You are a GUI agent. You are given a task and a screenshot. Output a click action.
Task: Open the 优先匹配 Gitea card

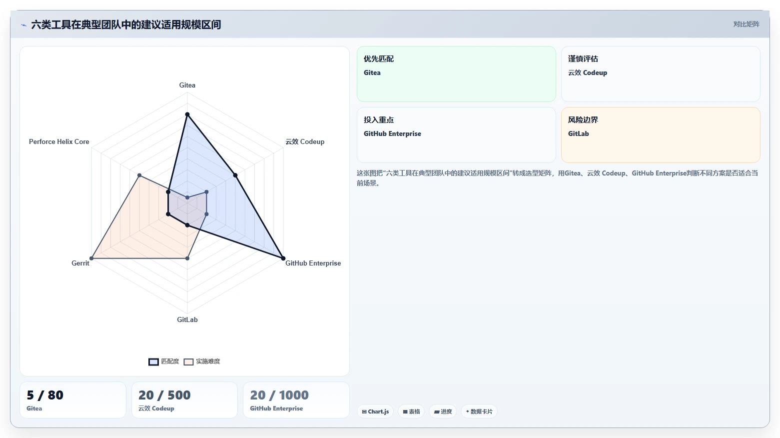tap(456, 74)
